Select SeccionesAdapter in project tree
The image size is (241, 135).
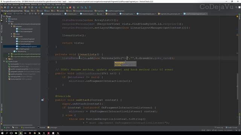pos(26,31)
